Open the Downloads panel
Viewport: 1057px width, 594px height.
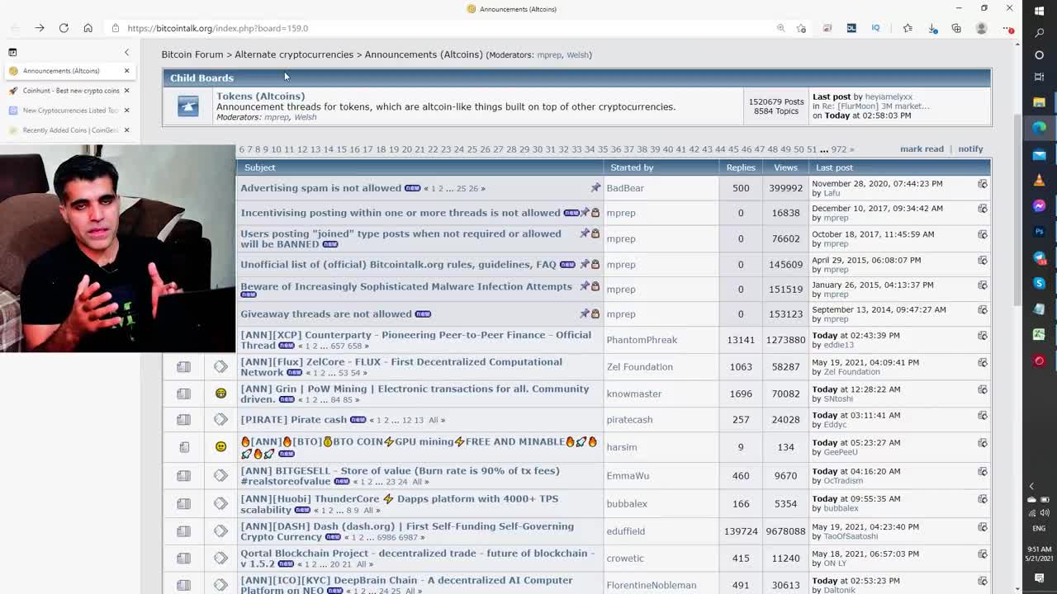[932, 28]
